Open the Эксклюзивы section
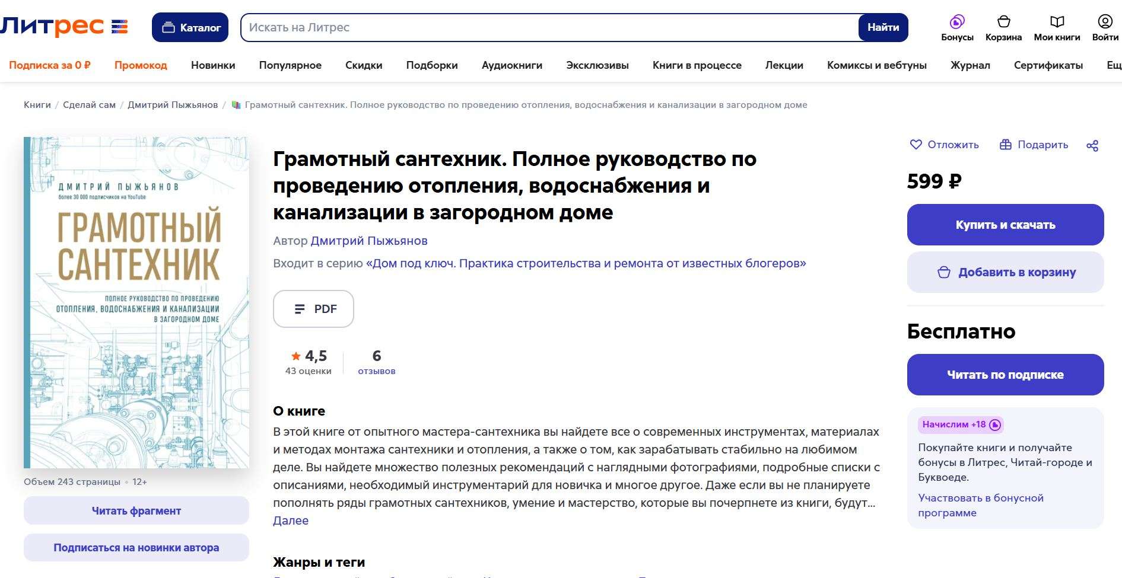Screen dimensions: 1122x578 click(x=597, y=65)
